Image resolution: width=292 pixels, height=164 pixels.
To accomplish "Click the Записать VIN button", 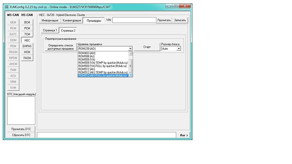I will pos(180,20).
